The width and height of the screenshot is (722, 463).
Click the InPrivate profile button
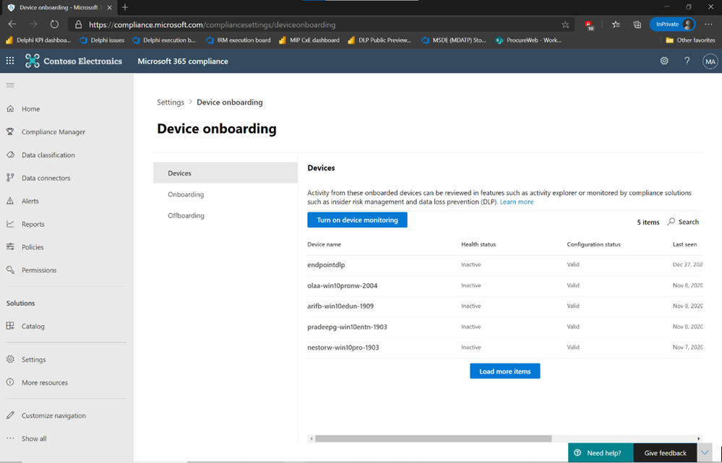tap(672, 25)
